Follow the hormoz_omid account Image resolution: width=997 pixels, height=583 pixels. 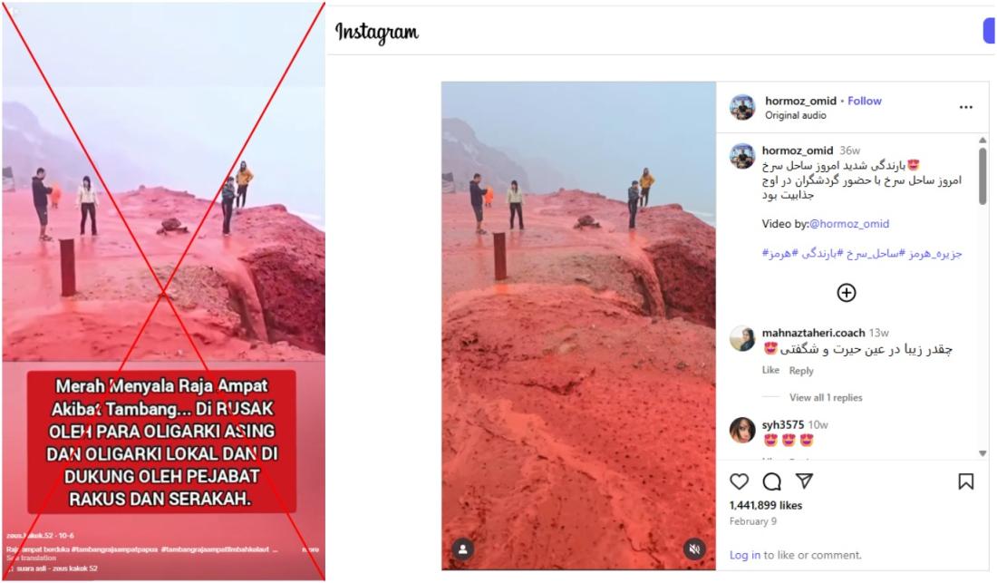[x=864, y=101]
